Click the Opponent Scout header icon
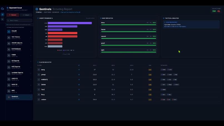 pos(8,8)
